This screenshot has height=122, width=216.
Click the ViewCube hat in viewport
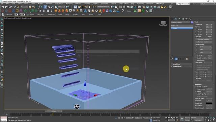[x=163, y=23]
